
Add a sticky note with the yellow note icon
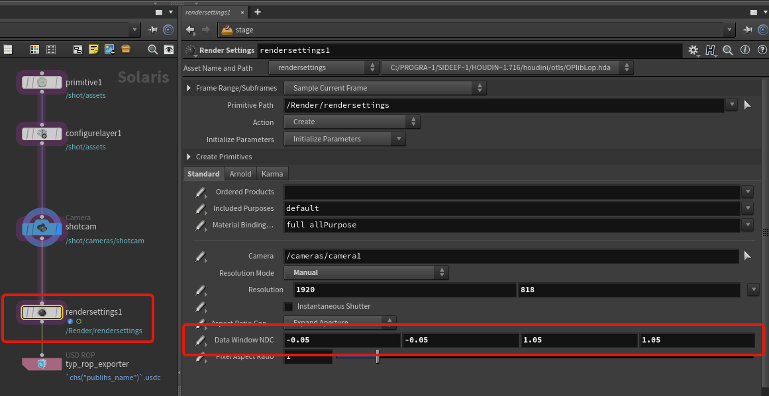coord(93,50)
